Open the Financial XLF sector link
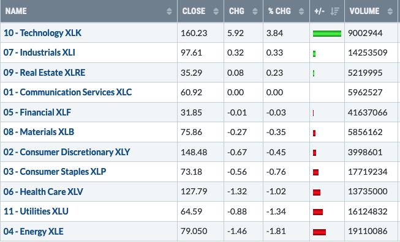This screenshot has height=242, width=400. [37, 112]
